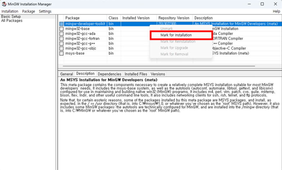Screen dimensions: 282x170
Task: Select All Packages in the left pane
Action: pyautogui.click(x=12, y=21)
